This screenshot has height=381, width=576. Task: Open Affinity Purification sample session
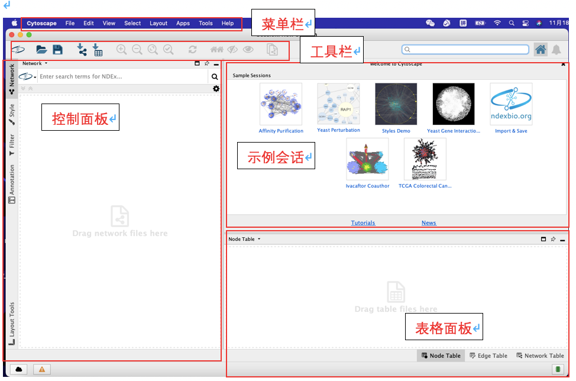(281, 108)
